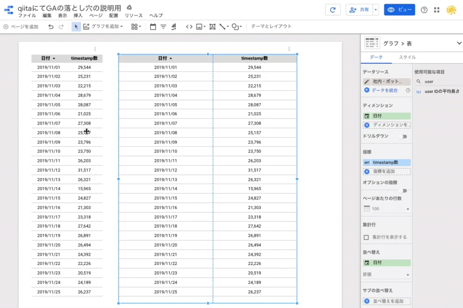Click the redo arrow icon

(x=61, y=26)
